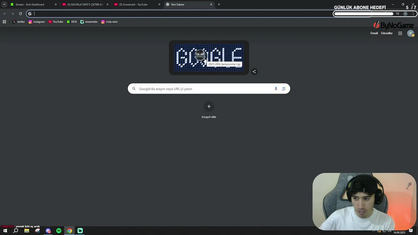Open Görseller link
Image resolution: width=418 pixels, height=235 pixels.
[x=387, y=33]
